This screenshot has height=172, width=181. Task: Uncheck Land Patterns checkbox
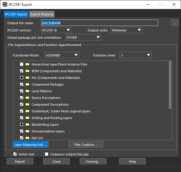[21, 91]
